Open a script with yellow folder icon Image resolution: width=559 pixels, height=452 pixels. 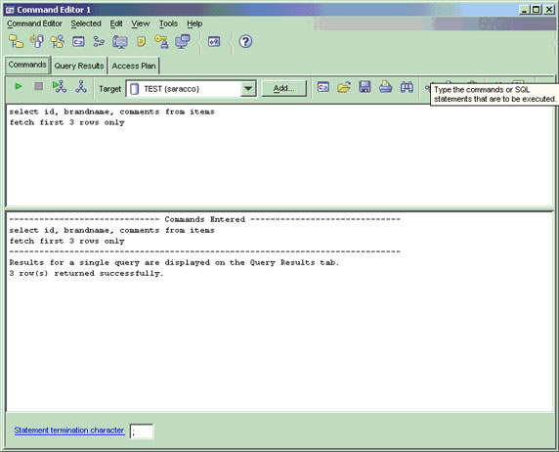(344, 87)
